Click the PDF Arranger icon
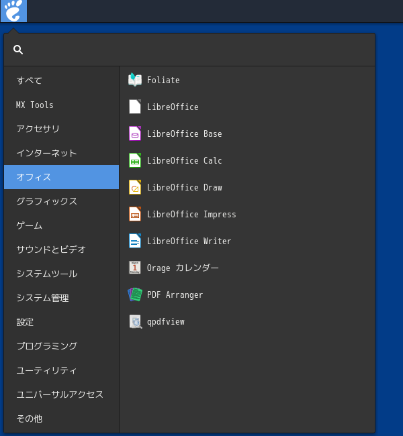Screen dimensions: 403x436 pyautogui.click(x=135, y=294)
